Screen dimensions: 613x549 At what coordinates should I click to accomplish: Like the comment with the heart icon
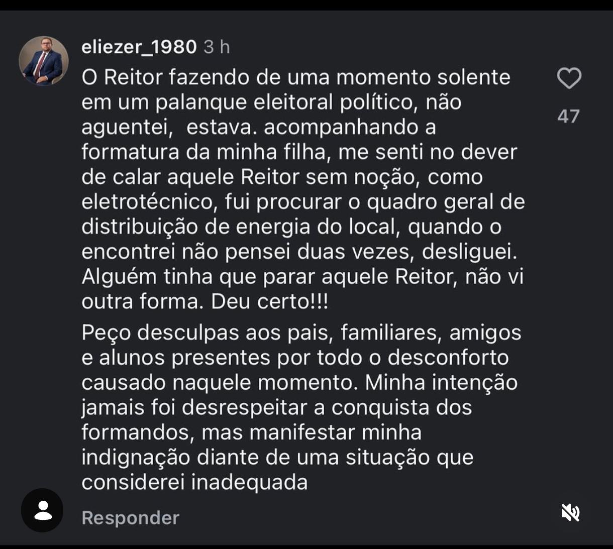tap(569, 79)
